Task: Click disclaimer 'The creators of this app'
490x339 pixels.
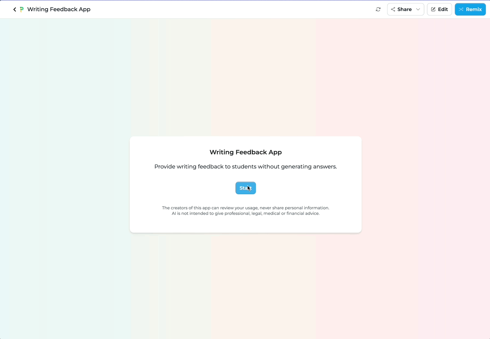Action: point(186,208)
